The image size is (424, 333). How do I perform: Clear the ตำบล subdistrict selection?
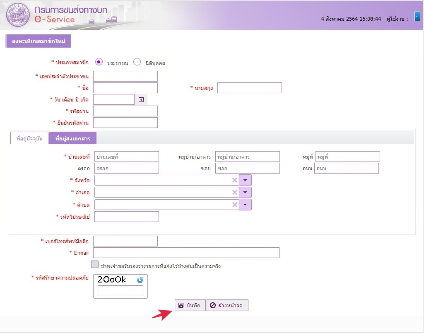tap(234, 205)
